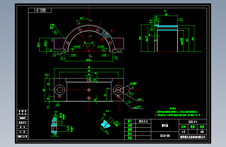Screen dimensions: 226x147
Task: Select the right 0.2×45° chamfer note
Action: pyautogui.click(x=101, y=47)
